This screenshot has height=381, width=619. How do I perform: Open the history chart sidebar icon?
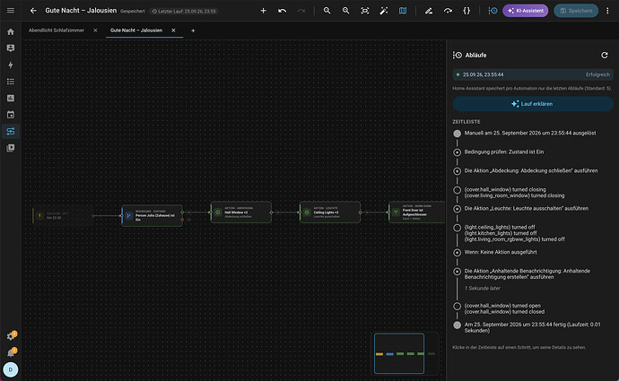click(11, 98)
